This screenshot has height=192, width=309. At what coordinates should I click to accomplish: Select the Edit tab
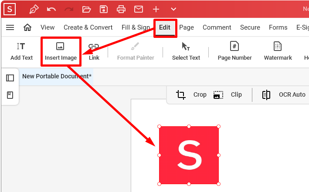pyautogui.click(x=165, y=27)
